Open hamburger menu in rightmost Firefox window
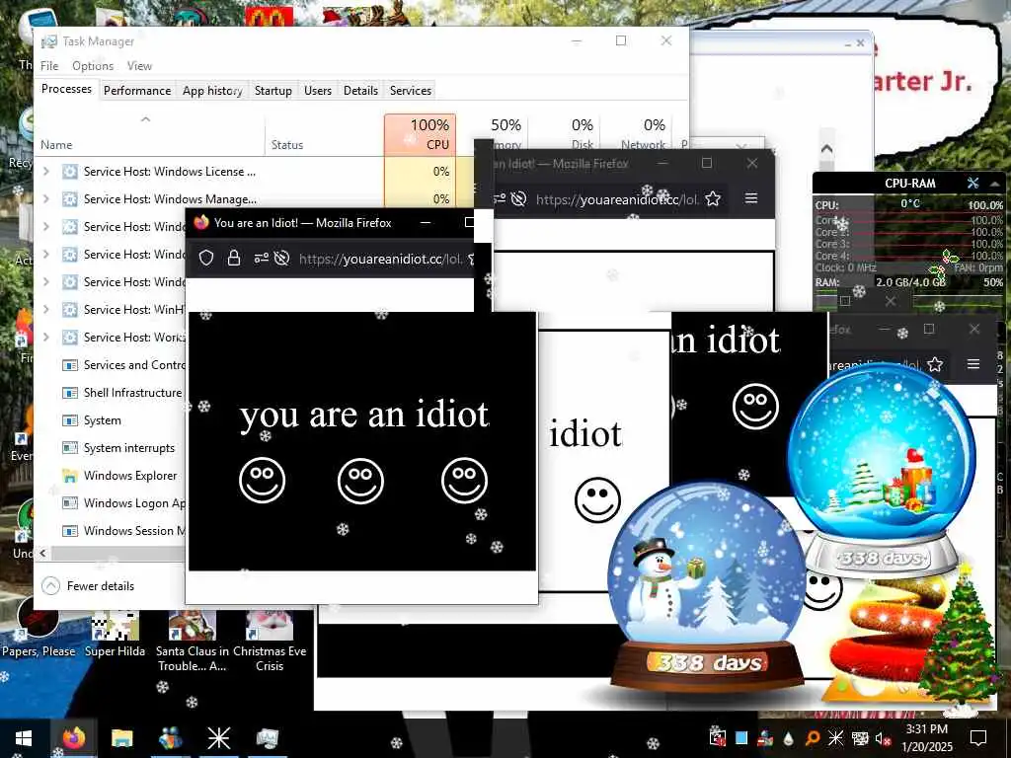The width and height of the screenshot is (1011, 758). click(973, 364)
